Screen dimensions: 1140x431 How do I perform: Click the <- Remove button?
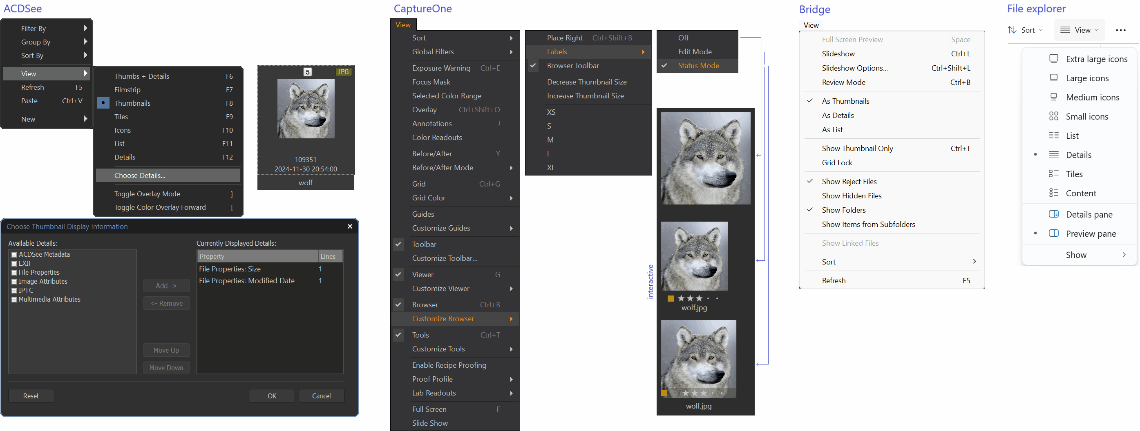point(166,303)
